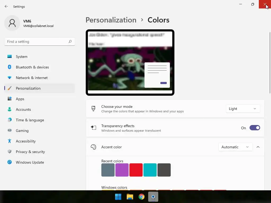This screenshot has width=271, height=203.
Task: Click VM6@collabnet.local account email
Action: pos(38,26)
